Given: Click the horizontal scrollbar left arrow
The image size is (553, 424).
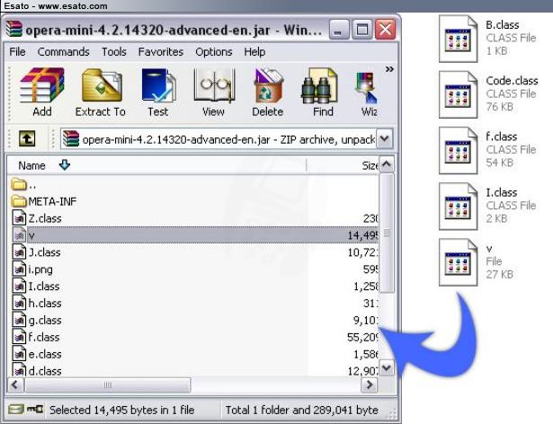Looking at the screenshot, I should tap(15, 384).
